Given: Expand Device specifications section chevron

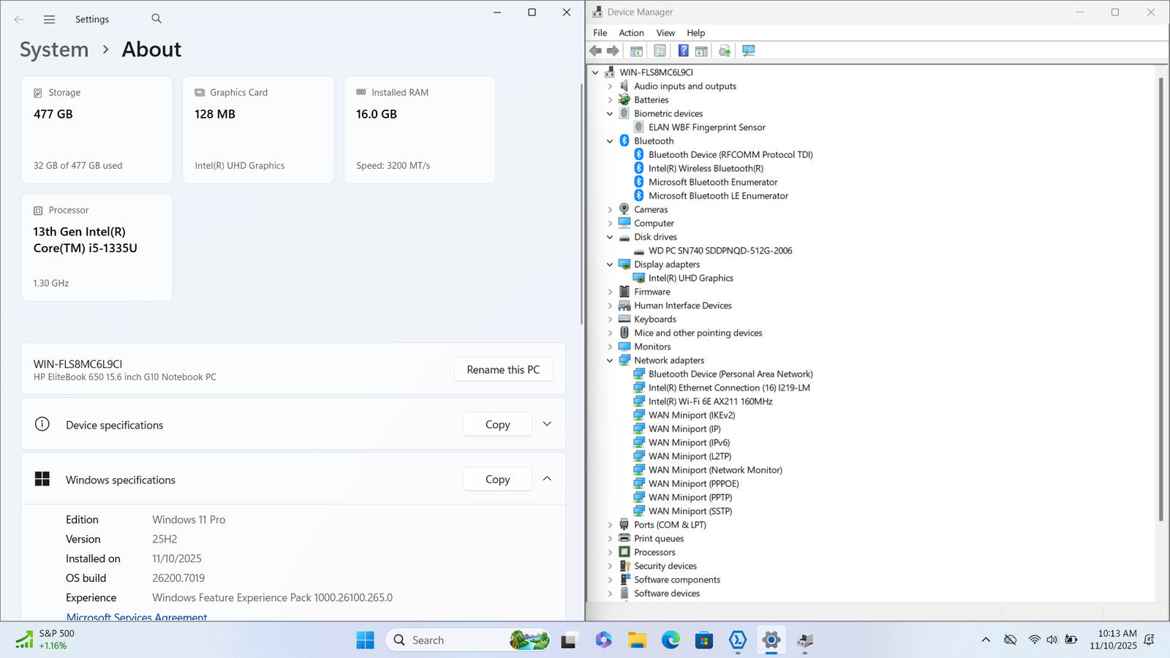Looking at the screenshot, I should (547, 424).
